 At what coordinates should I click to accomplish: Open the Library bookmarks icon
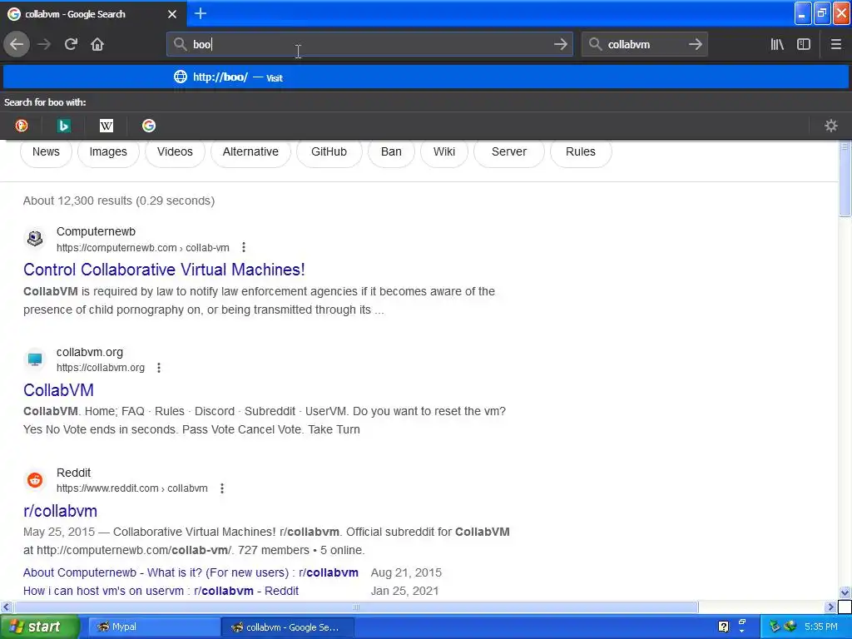777,44
